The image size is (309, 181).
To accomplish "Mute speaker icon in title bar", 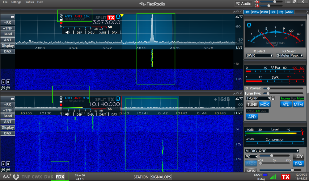I will click(256, 2).
